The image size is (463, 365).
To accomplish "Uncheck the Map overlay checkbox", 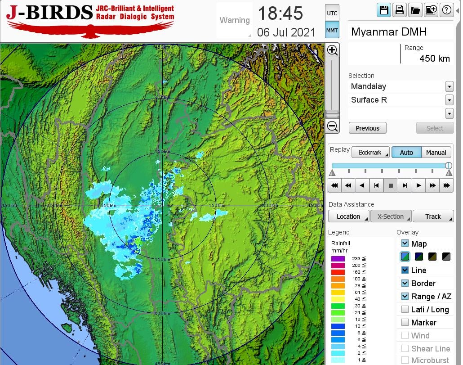I will [405, 243].
